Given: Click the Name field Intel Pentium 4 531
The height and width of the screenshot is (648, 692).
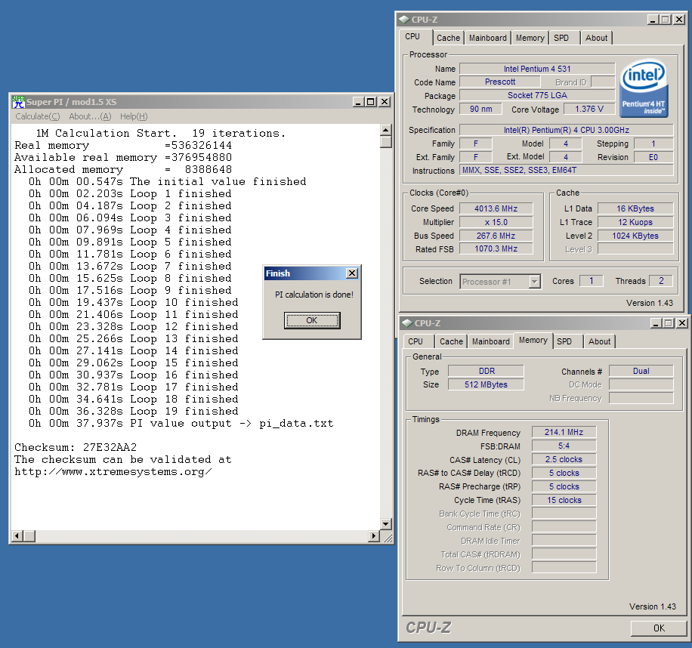Looking at the screenshot, I should [537, 69].
